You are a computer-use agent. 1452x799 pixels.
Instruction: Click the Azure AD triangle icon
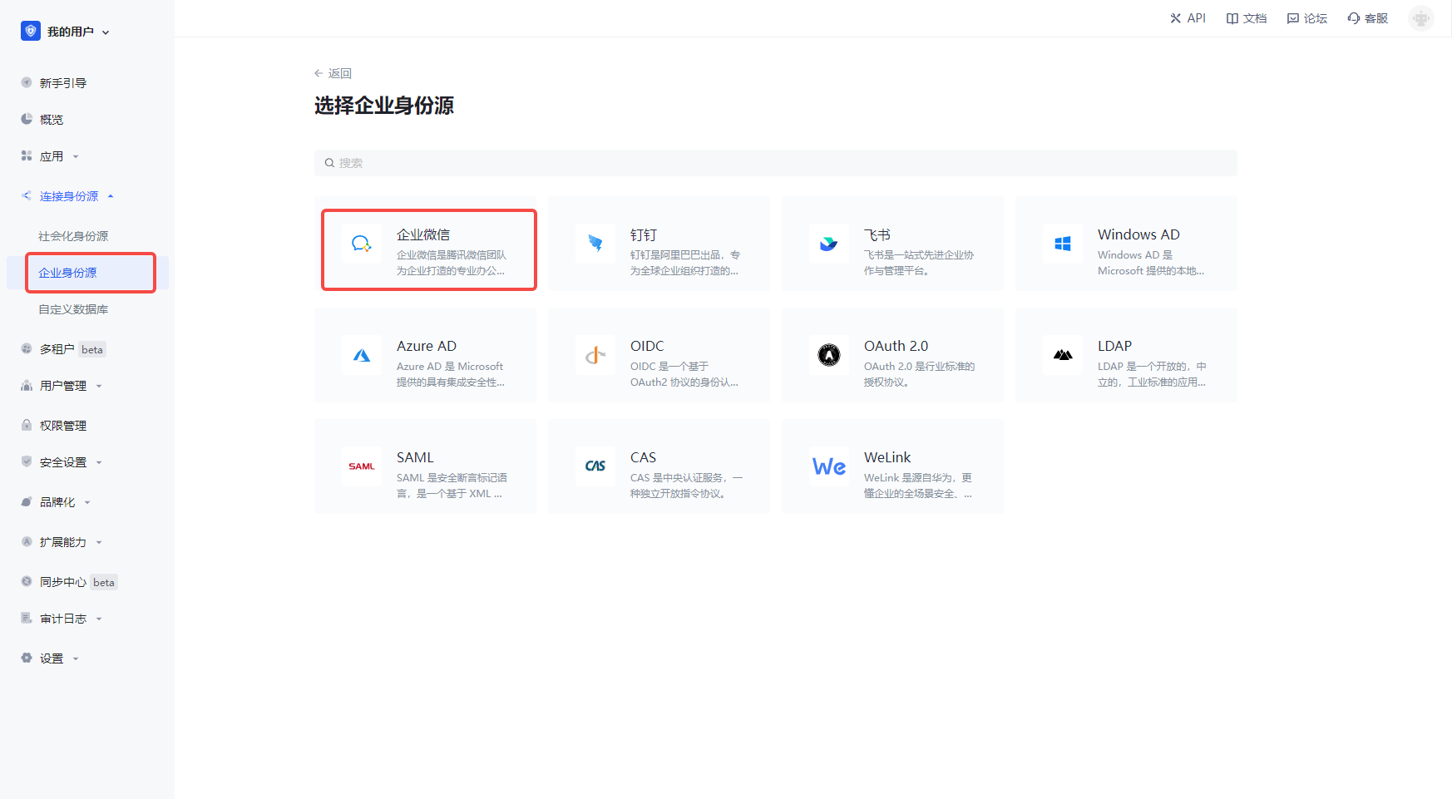coord(362,355)
